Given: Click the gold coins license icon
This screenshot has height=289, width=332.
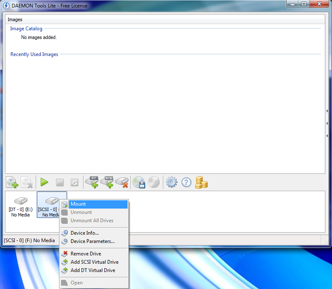Looking at the screenshot, I should click(202, 182).
